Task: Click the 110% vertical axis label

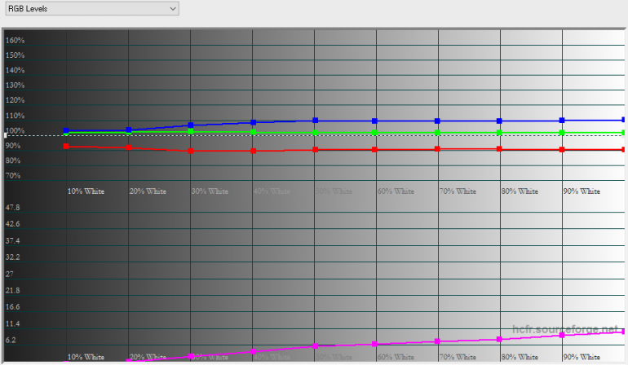Action: pos(15,116)
